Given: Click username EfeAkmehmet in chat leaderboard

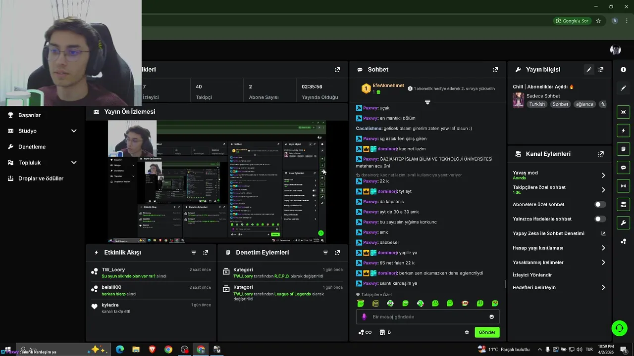Looking at the screenshot, I should [x=388, y=86].
